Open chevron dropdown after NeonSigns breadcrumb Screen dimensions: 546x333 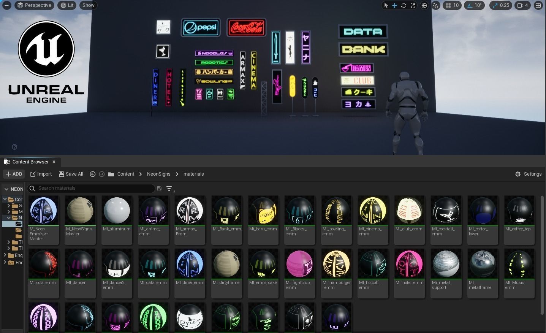(177, 174)
